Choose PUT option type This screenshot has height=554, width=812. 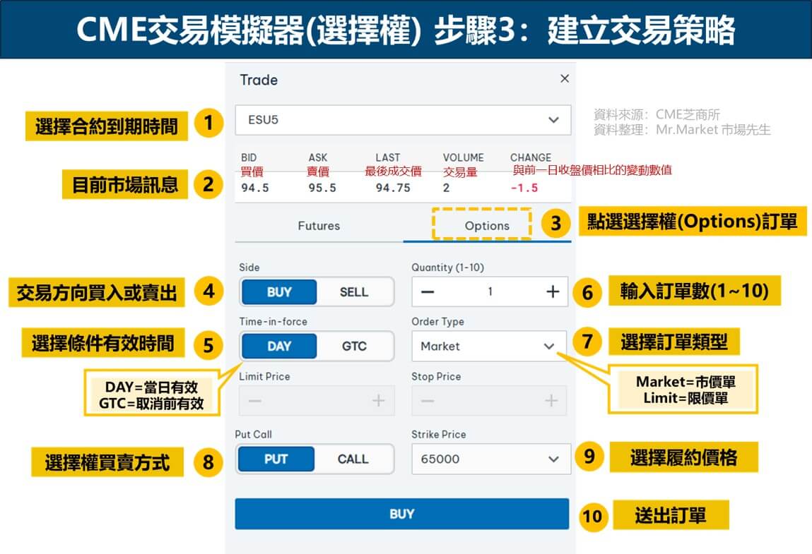(276, 459)
